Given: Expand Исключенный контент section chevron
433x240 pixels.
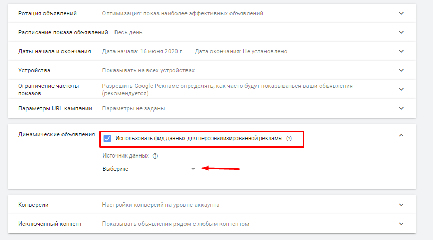Looking at the screenshot, I should tap(401, 224).
